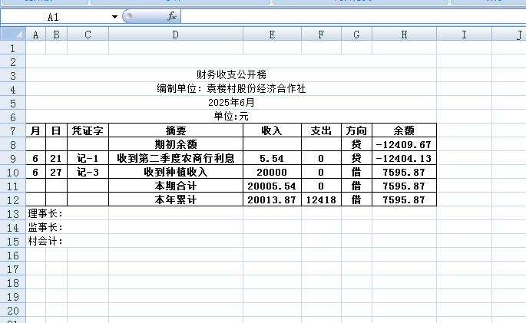Click the 收到种植收入 cell
This screenshot has width=526, height=323.
pyautogui.click(x=176, y=172)
